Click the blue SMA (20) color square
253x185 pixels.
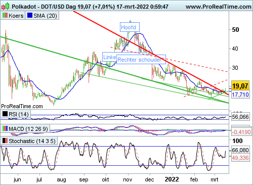click(30, 16)
